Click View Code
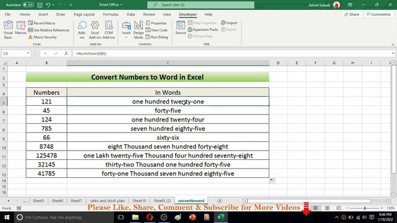Viewport: 397px width, 223px height. 156,30
